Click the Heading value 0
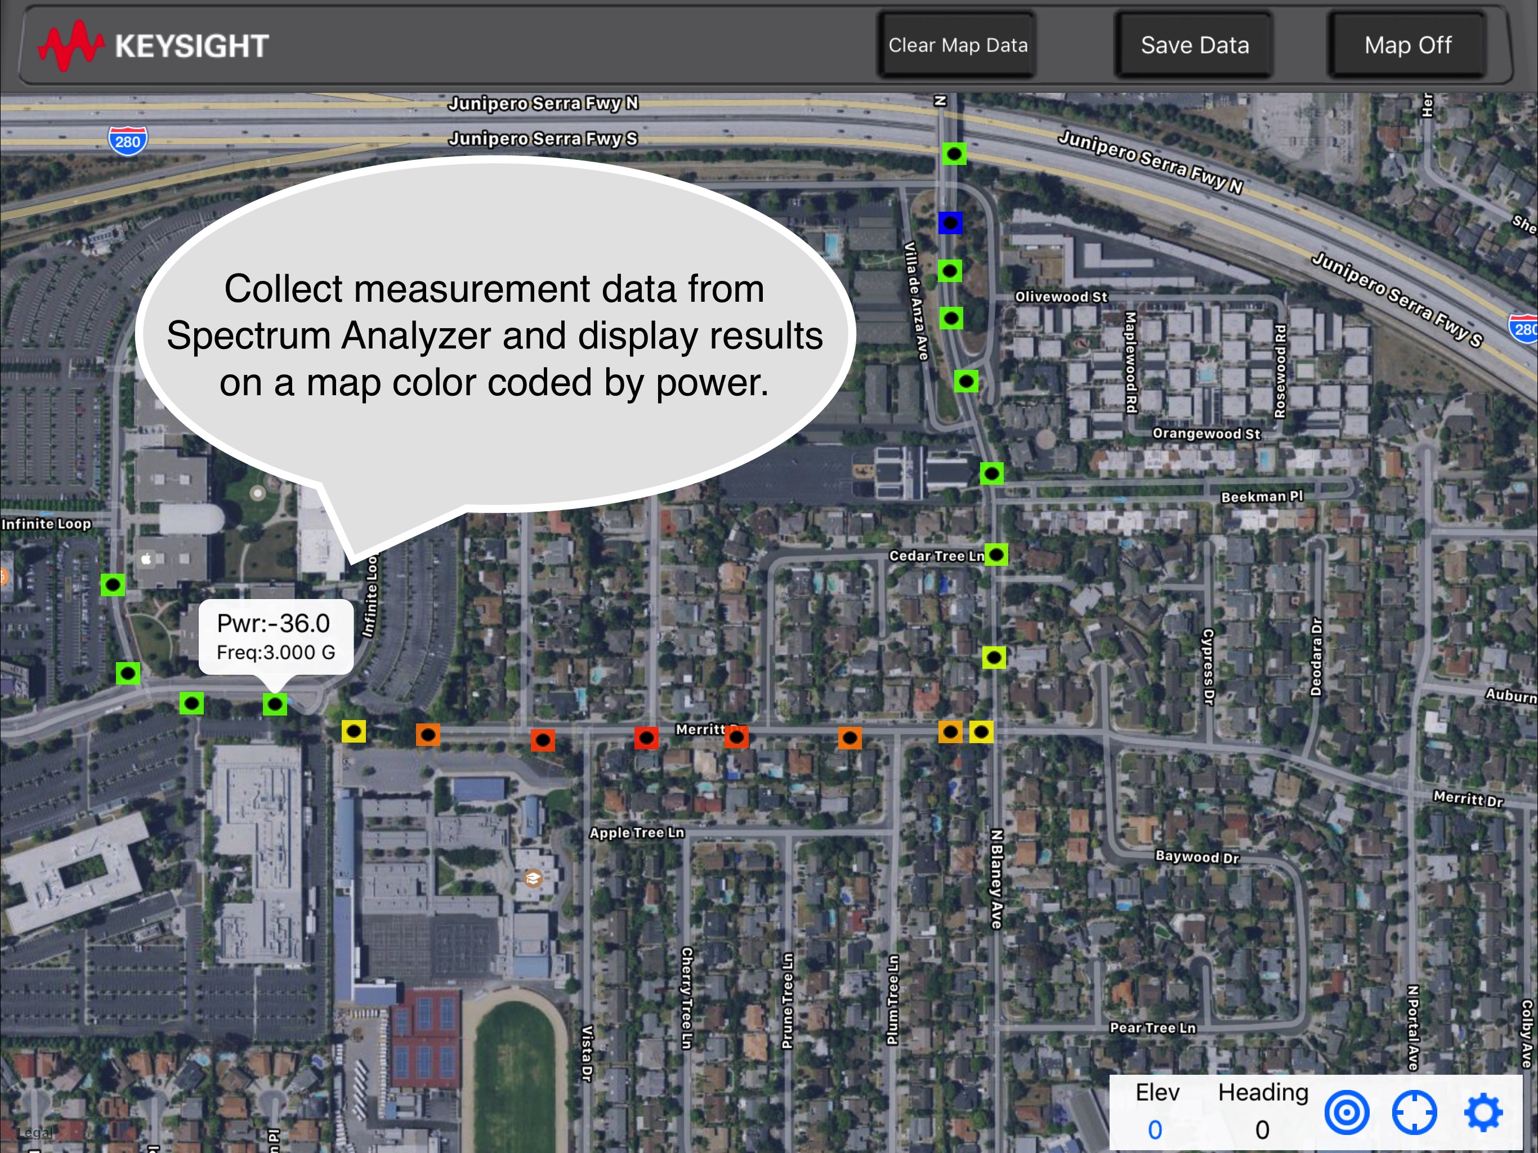This screenshot has width=1538, height=1153. [1263, 1130]
